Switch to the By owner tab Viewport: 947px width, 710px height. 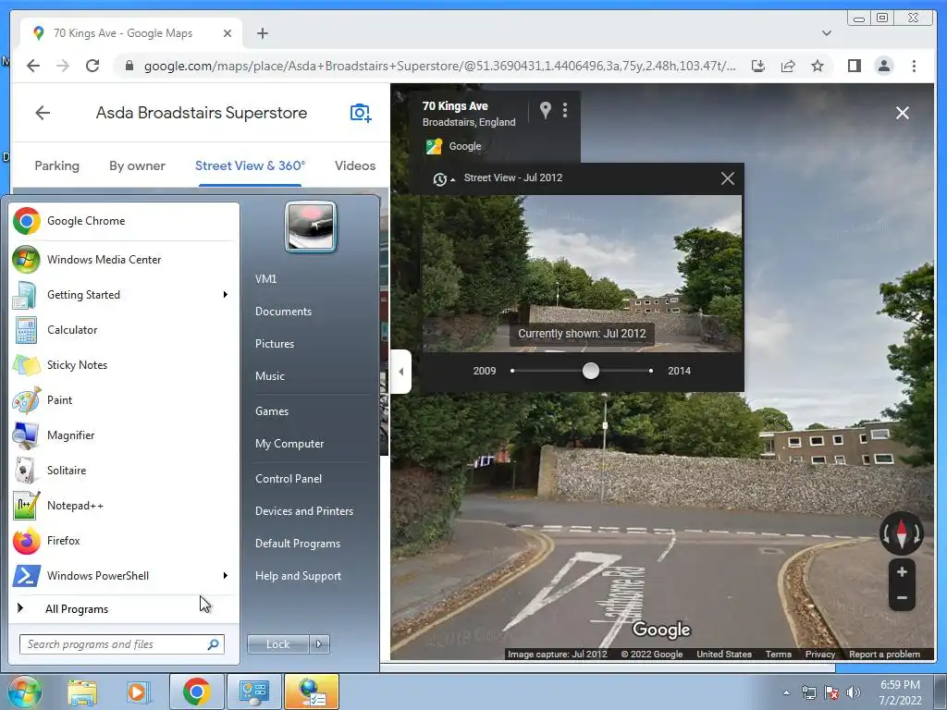coord(137,165)
